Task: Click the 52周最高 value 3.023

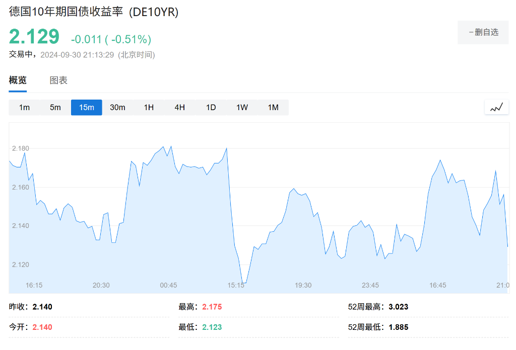Action: pyautogui.click(x=398, y=307)
